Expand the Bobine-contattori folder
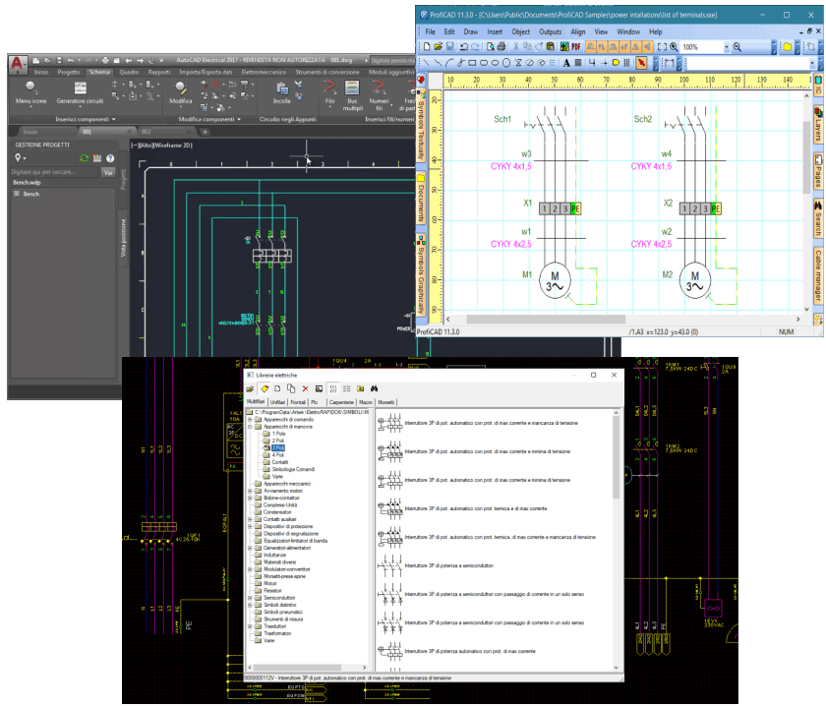 250,498
